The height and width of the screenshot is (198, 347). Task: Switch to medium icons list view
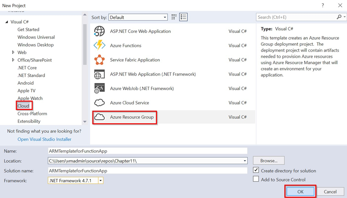coord(183,17)
